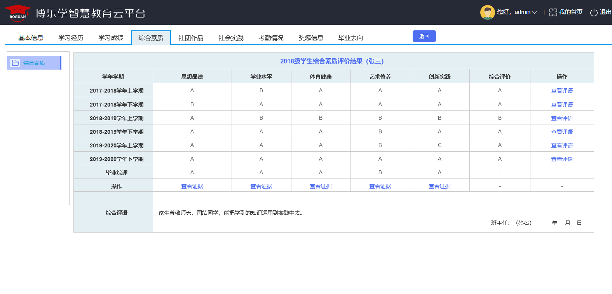This screenshot has width=612, height=294.
Task: View comments for 2018-2019学年上学期
Action: click(x=561, y=118)
